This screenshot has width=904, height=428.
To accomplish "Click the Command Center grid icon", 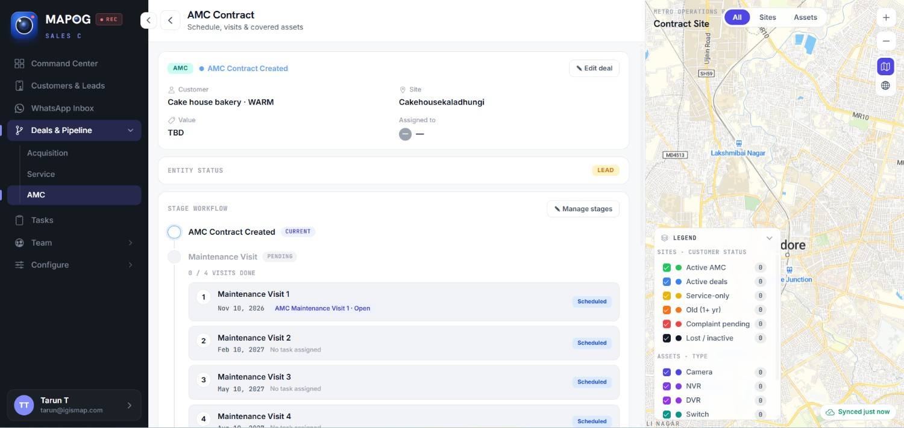I will (19, 63).
